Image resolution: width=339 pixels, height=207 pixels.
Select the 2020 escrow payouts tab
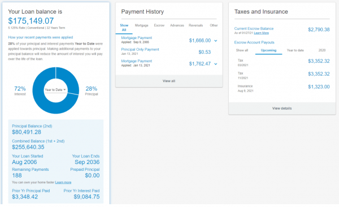[x=322, y=50]
